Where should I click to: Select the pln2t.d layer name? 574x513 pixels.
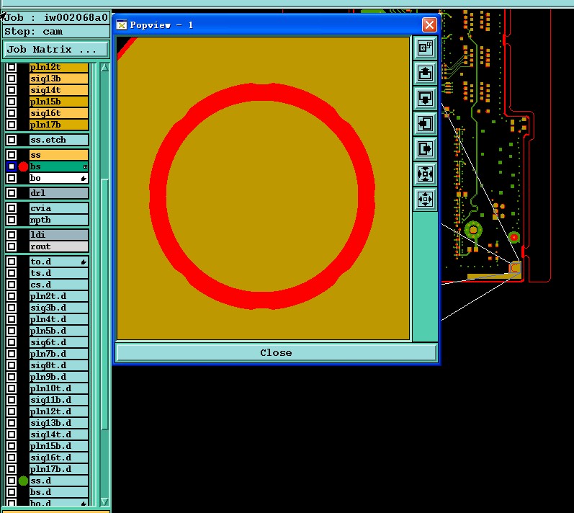[58, 296]
